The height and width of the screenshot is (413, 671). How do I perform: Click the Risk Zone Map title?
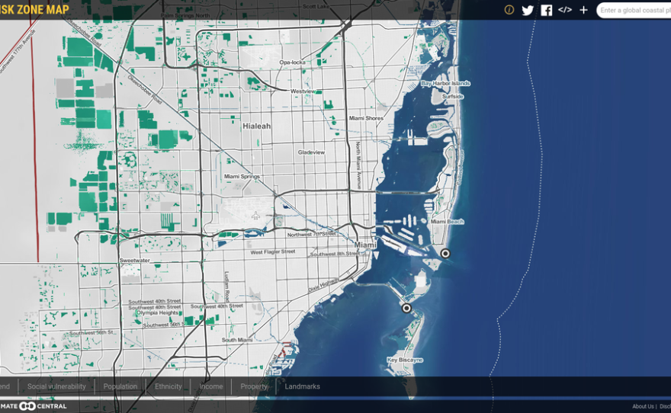click(34, 9)
